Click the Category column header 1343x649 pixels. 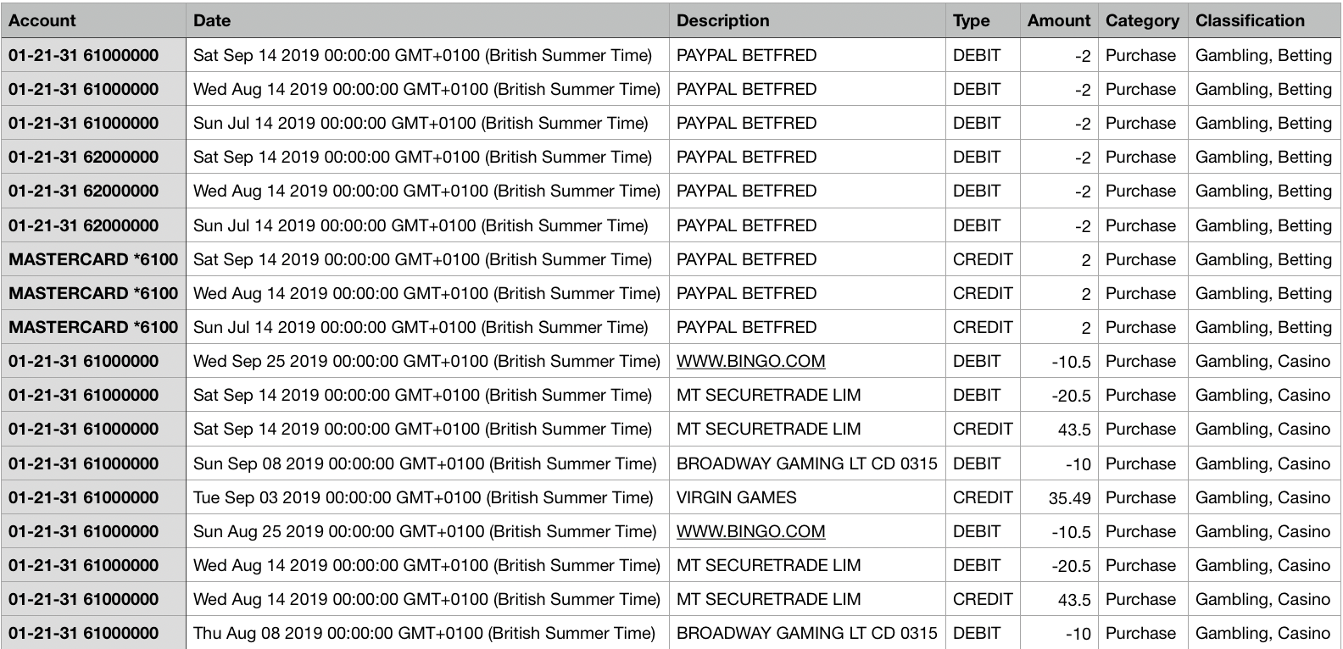(1142, 20)
